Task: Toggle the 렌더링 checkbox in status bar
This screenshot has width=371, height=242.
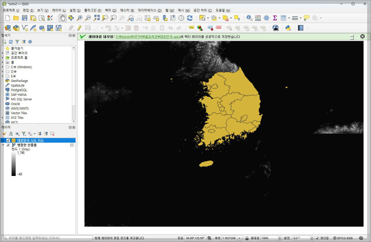Action: click(317, 238)
